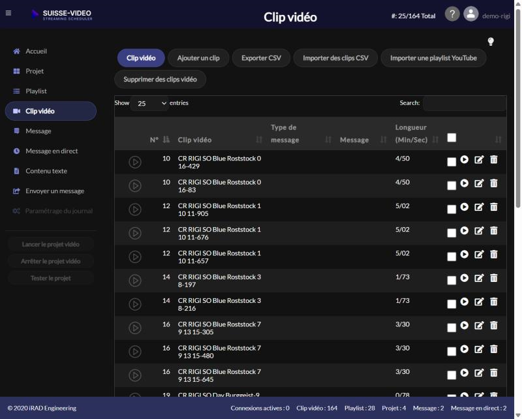Check the box for clip Roststock 0 16-429
This screenshot has height=419, width=522.
[452, 162]
